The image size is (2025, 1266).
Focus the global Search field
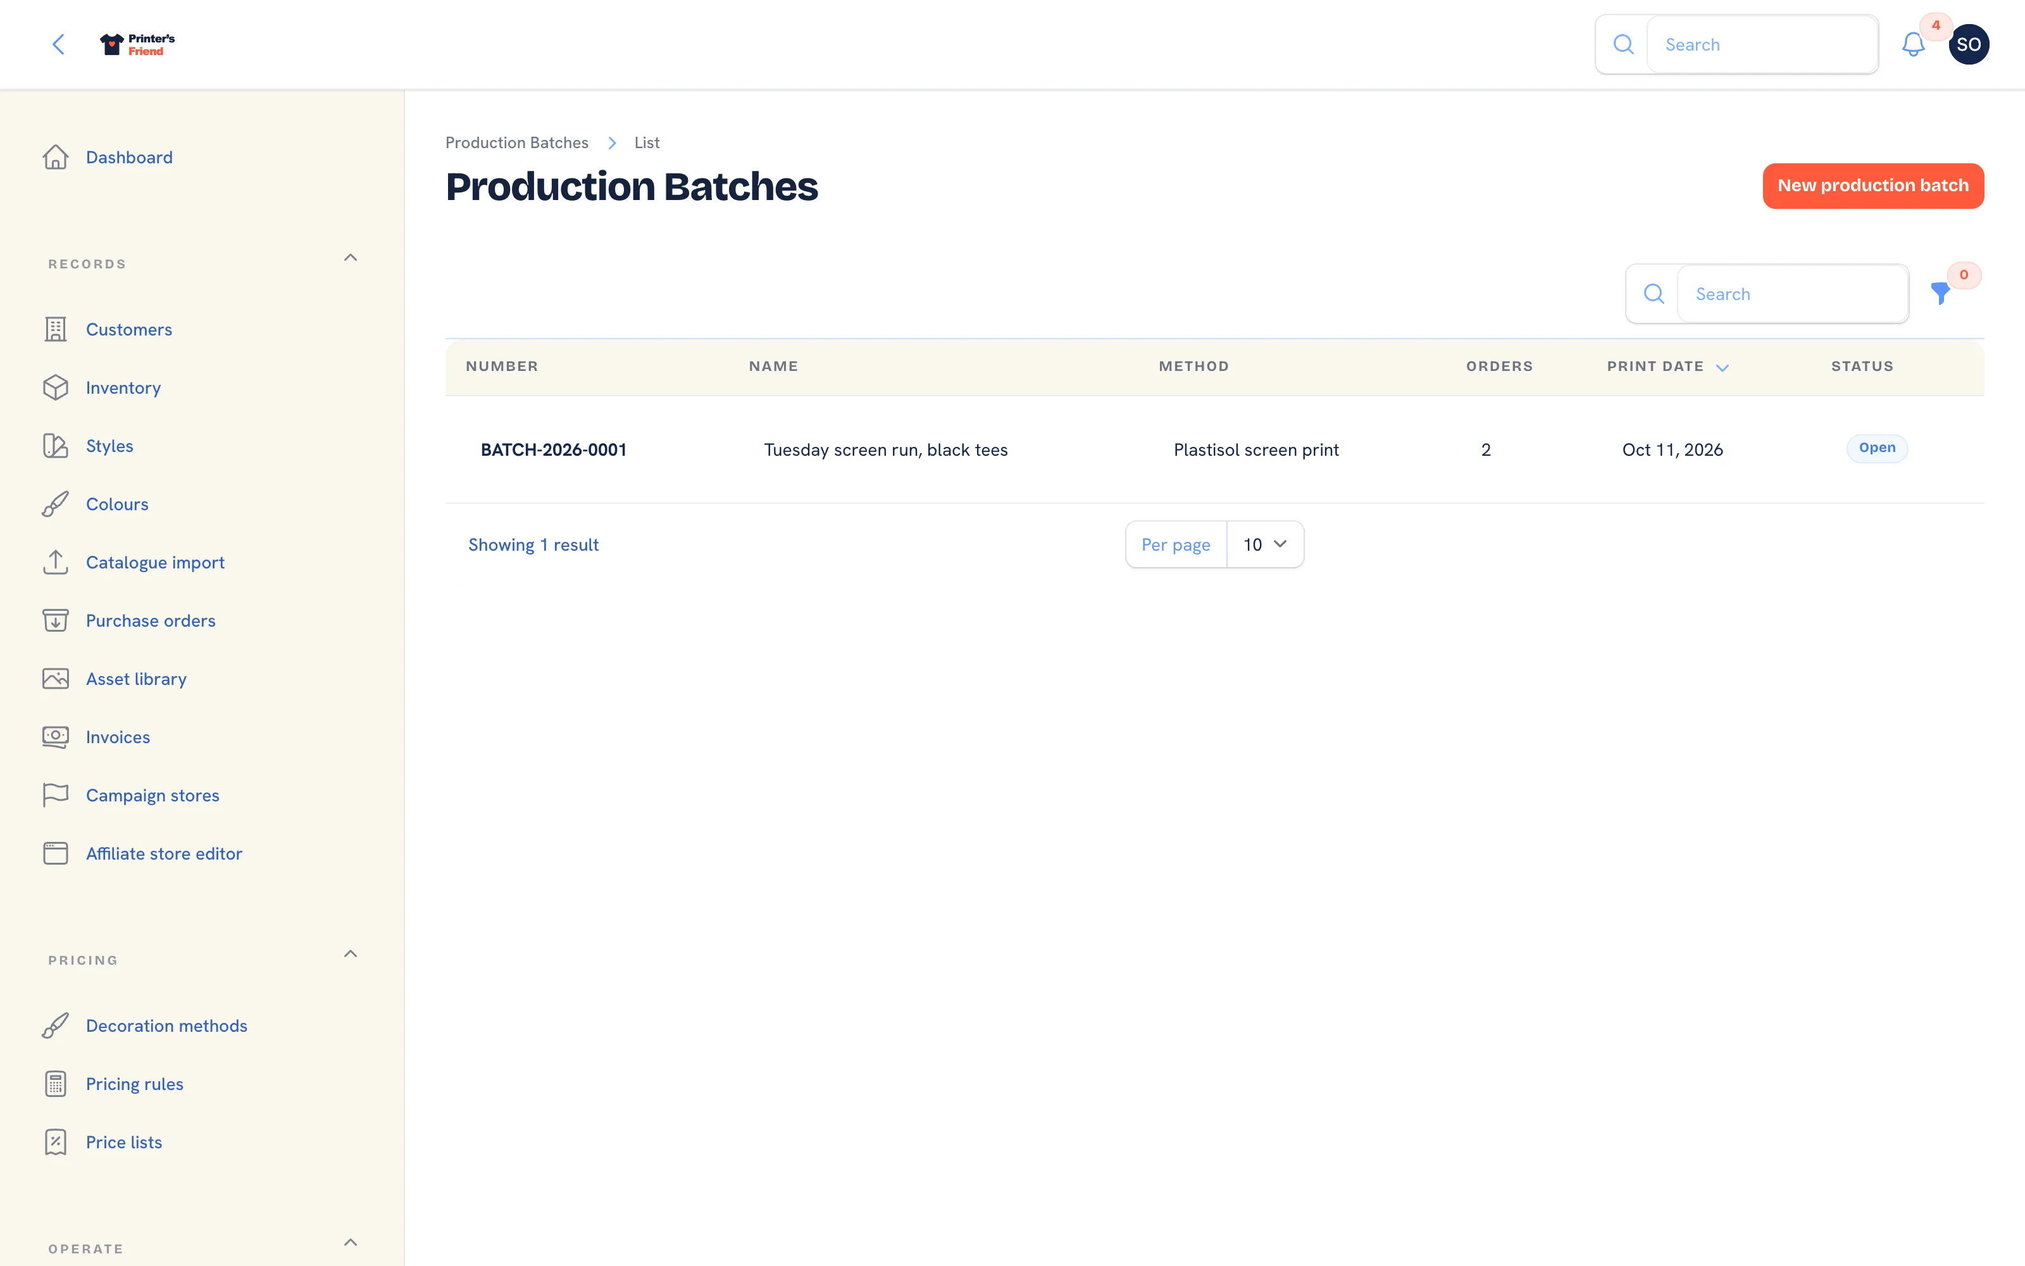point(1762,44)
